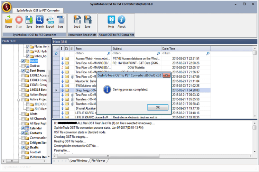Viewport: 259px width, 172px height.
Task: Select the DOW Marietta email row
Action: point(131,67)
